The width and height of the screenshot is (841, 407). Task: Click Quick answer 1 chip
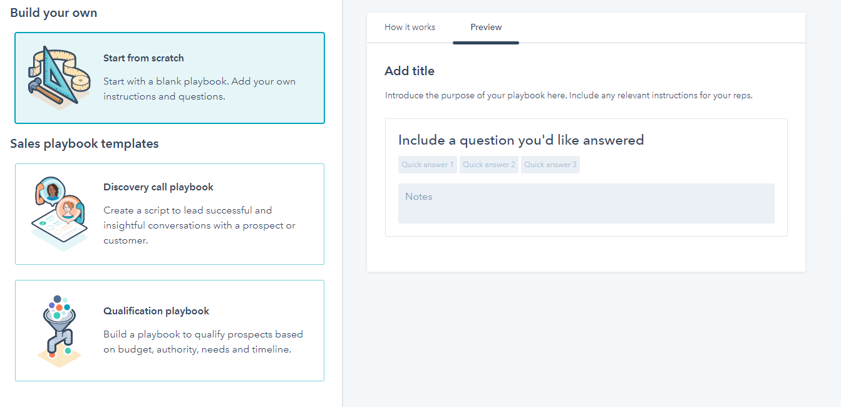point(428,165)
